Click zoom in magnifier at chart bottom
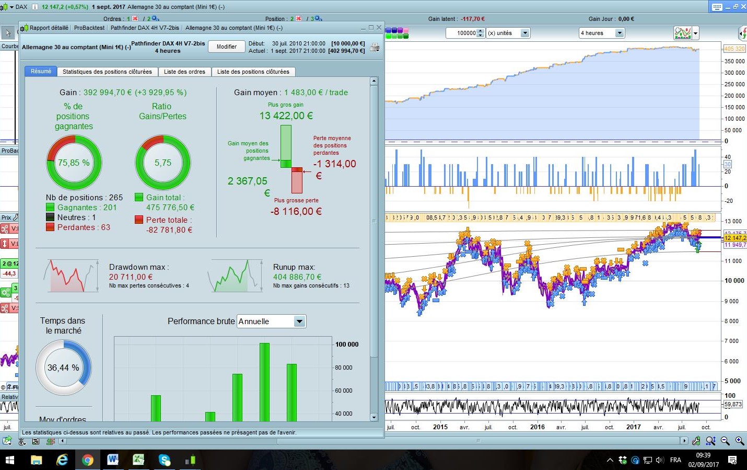This screenshot has width=747, height=470. pos(740,441)
